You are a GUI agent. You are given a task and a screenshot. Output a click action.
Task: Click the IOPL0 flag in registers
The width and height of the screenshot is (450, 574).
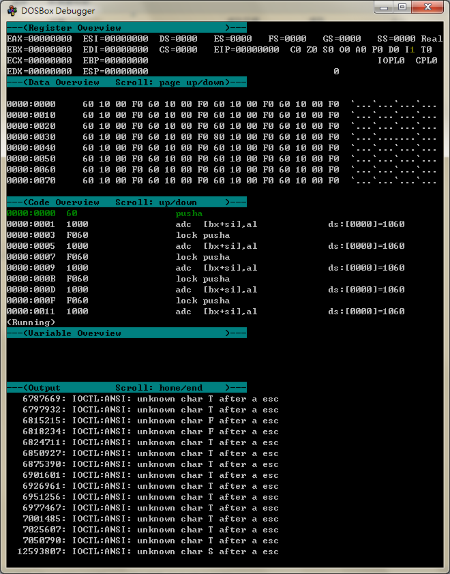391,61
